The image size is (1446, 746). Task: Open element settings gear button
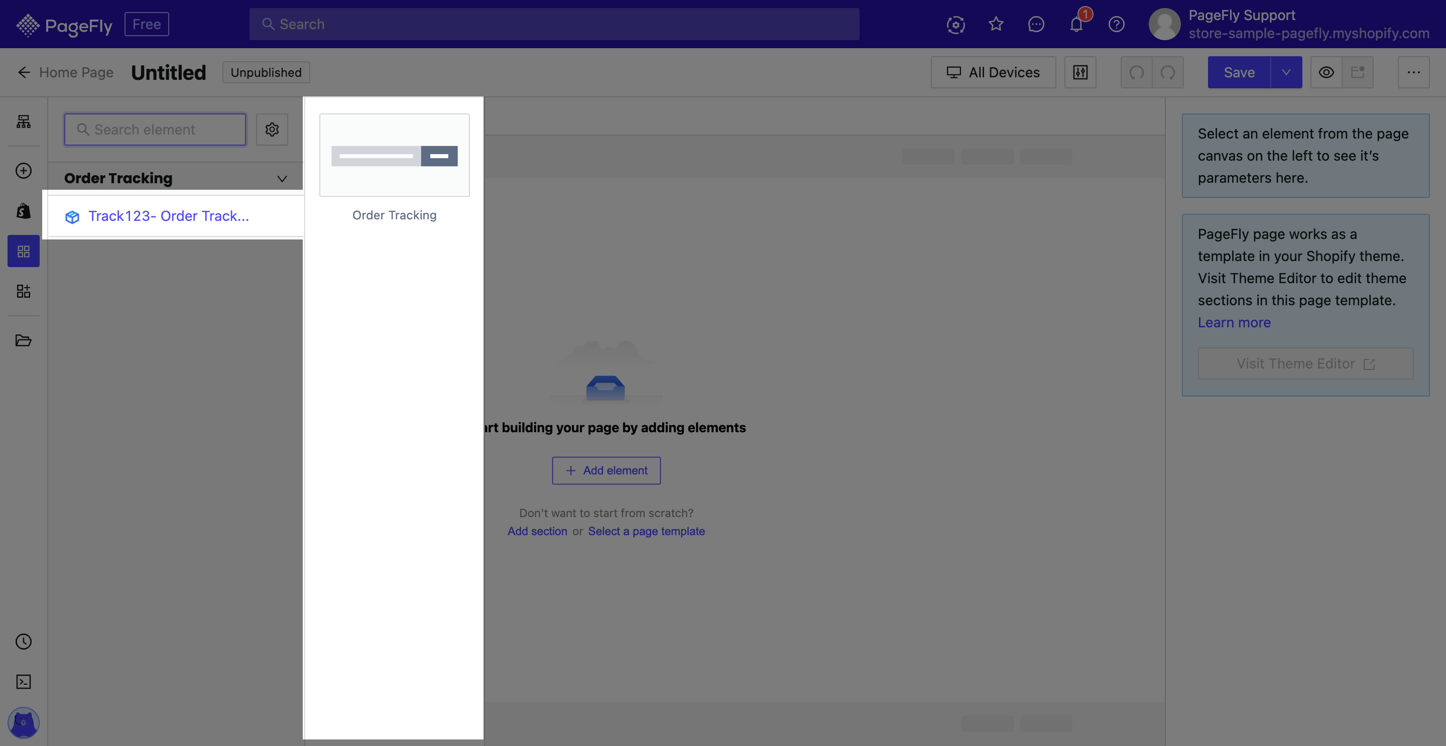coord(272,130)
